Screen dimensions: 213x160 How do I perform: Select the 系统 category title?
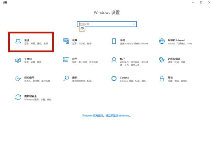[27, 40]
